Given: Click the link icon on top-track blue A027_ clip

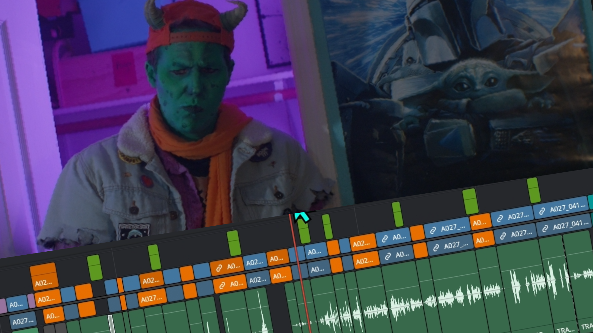Looking at the screenshot, I should [x=433, y=230].
